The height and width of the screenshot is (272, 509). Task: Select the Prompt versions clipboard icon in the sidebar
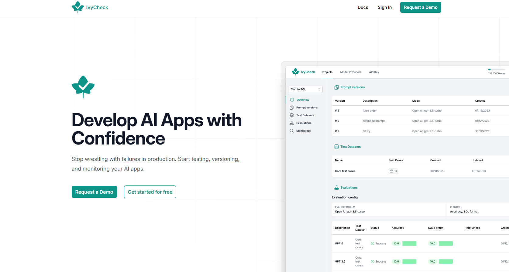(292, 107)
